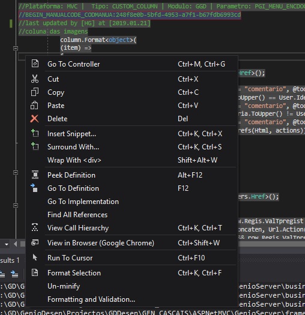Image resolution: width=305 pixels, height=315 pixels.
Task: Choose View in Browser (Google Chrome)
Action: click(x=132, y=243)
